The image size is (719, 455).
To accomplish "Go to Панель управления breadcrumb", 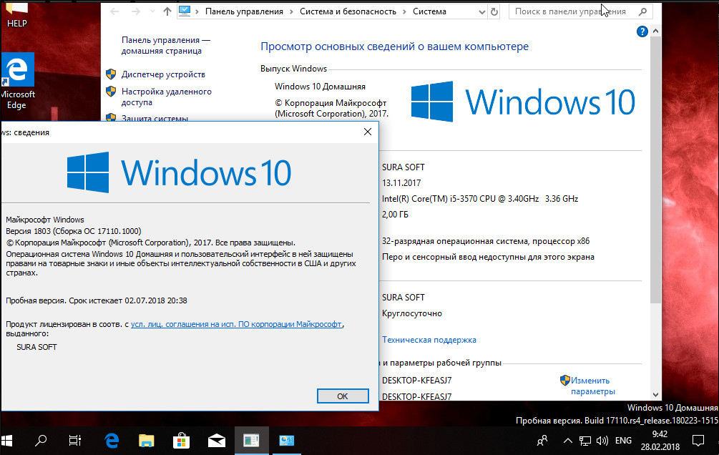I will 244,11.
